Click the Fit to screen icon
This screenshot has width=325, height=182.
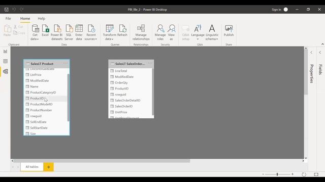tap(316, 174)
